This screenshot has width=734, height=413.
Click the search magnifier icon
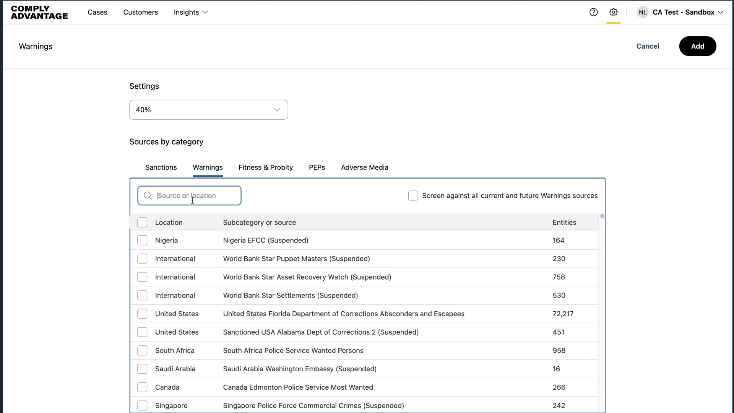tap(148, 196)
